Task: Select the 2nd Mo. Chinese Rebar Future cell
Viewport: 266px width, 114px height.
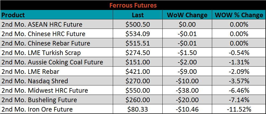Action: (x=57, y=43)
